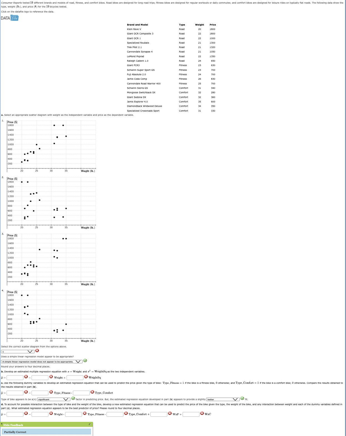The height and width of the screenshot is (436, 346).
Task: Click the Cannondale Synapse 4 row
Action: click(x=171, y=52)
